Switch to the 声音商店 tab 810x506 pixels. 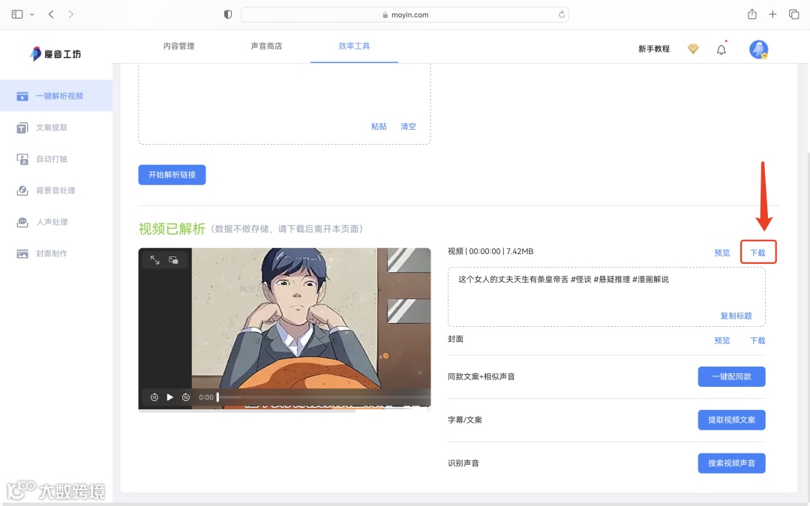pos(268,45)
